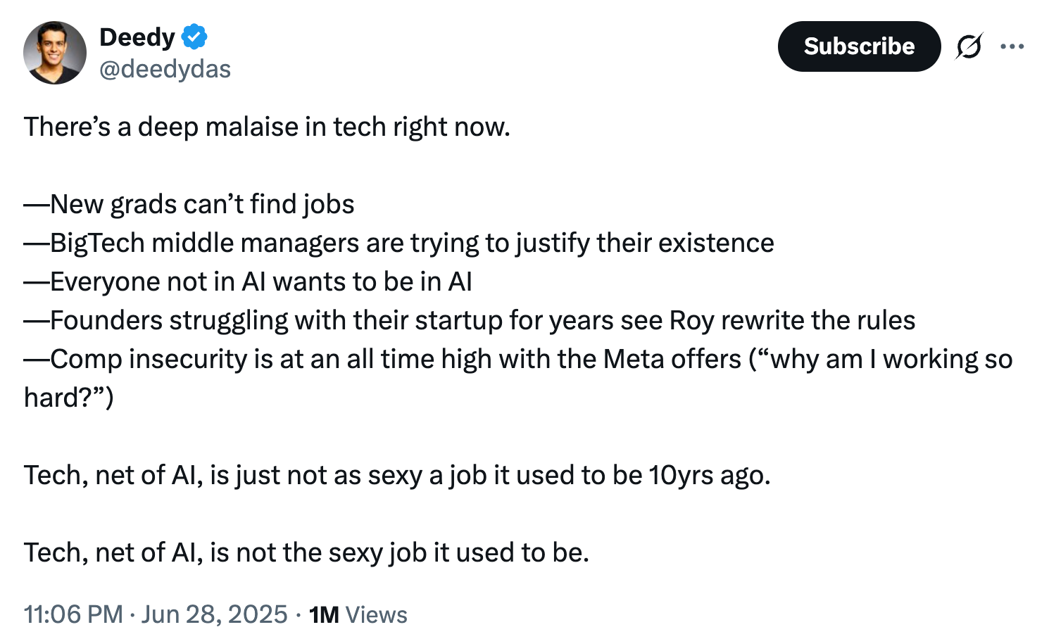Open the Deedy display name link

point(137,37)
